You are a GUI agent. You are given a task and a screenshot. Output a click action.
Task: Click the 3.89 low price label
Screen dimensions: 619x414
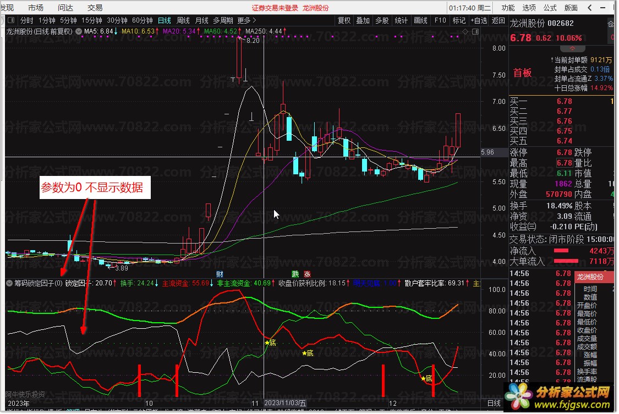(x=122, y=268)
